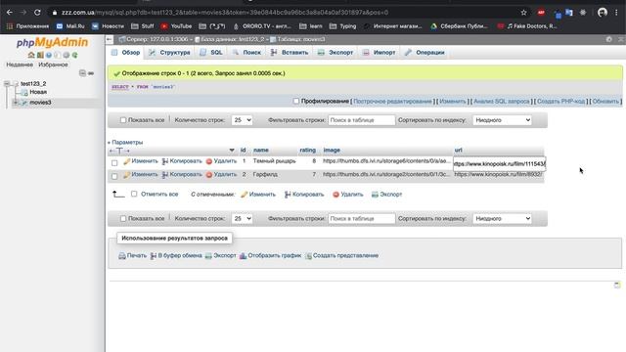Switch to the Структура tab

[169, 52]
